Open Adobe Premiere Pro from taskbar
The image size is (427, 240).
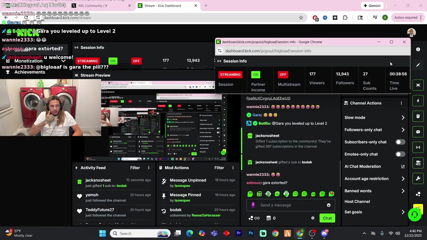tap(239, 233)
